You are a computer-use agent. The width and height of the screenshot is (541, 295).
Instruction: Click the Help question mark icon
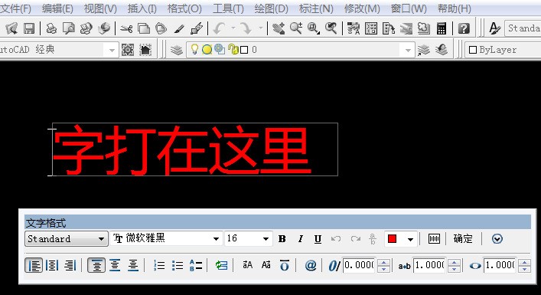tap(464, 28)
